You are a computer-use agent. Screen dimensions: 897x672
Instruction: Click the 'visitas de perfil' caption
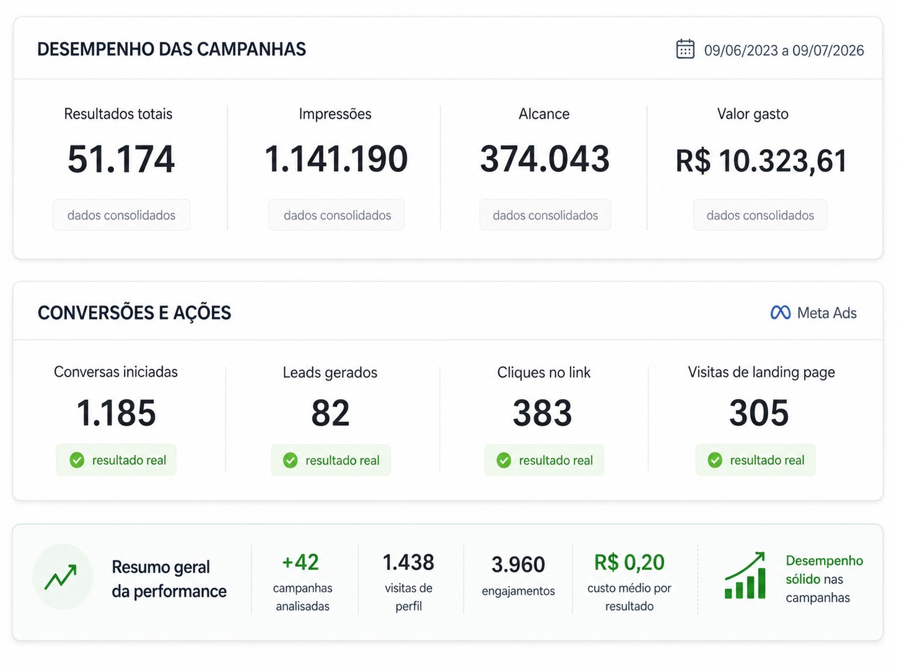pyautogui.click(x=409, y=597)
